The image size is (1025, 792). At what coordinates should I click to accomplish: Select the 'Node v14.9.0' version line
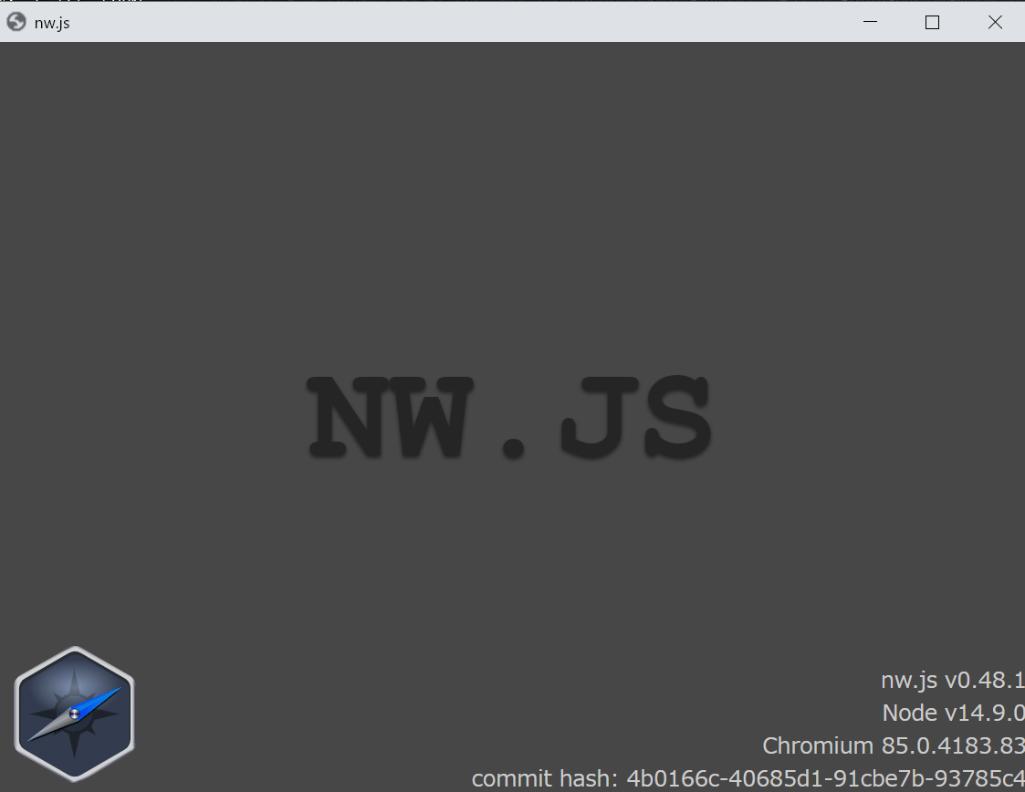pyautogui.click(x=953, y=713)
